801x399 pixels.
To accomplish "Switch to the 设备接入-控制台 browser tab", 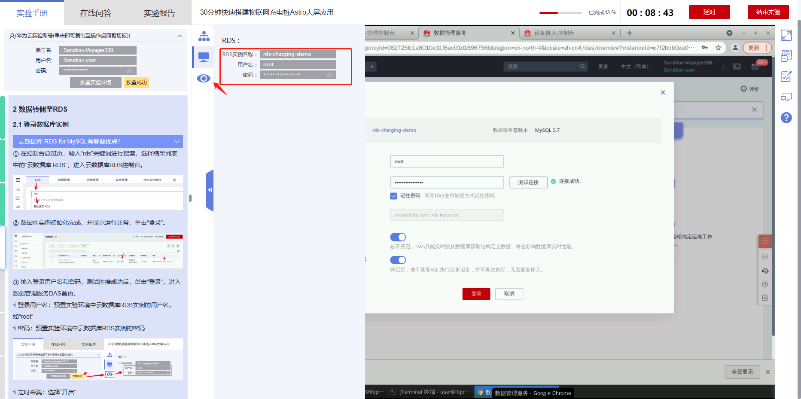I will (x=570, y=33).
